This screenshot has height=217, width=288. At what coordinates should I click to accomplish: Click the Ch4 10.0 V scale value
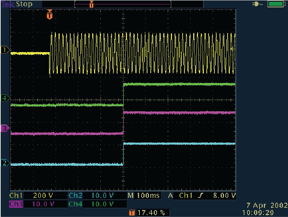(102, 204)
